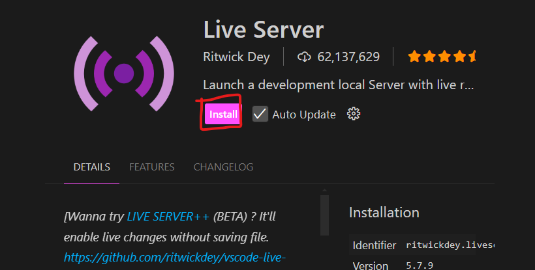The width and height of the screenshot is (535, 270).
Task: Click the extension description text
Action: click(338, 85)
